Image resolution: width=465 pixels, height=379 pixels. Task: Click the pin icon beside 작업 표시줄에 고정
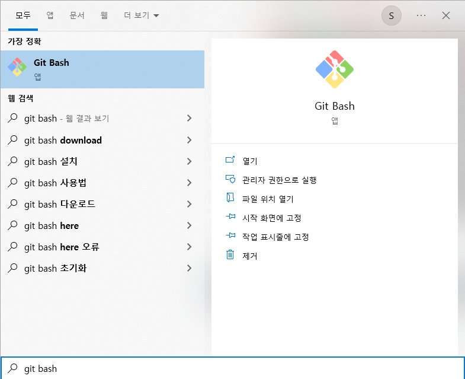[x=230, y=235]
